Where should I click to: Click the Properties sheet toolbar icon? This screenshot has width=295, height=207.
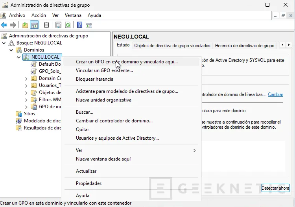58,25
